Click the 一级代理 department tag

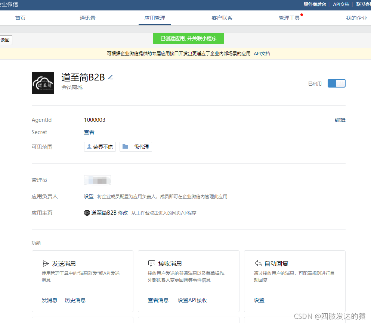point(136,147)
